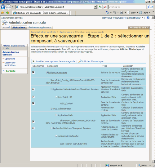Viewport: 155px width, 168px height.
Task: Click the Administration centrale tools logo icon
Action: coord(5,23)
